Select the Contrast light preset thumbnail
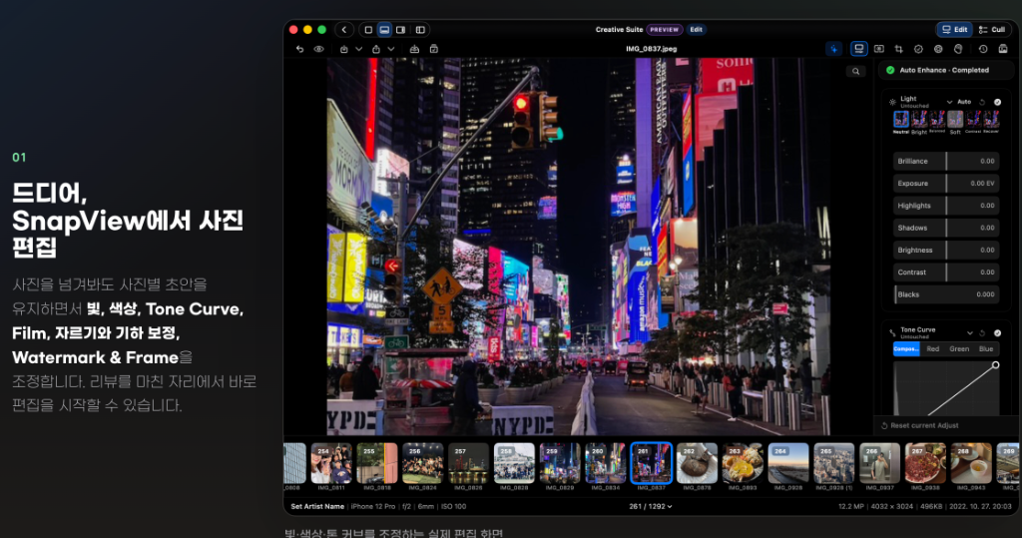 [973, 122]
